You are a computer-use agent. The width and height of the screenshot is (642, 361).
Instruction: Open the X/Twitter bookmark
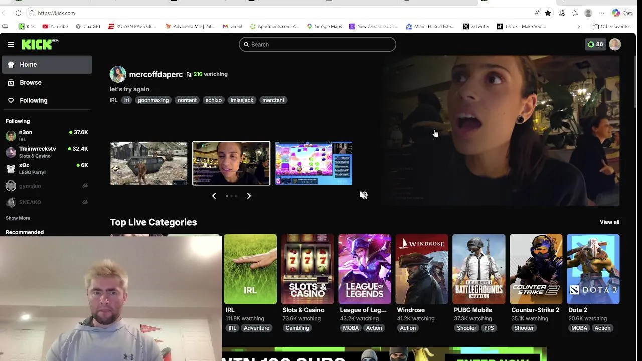tap(476, 26)
